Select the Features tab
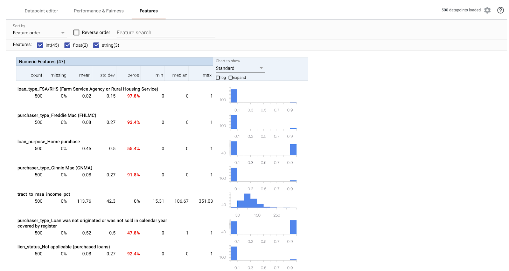Image resolution: width=509 pixels, height=271 pixels. (x=149, y=11)
